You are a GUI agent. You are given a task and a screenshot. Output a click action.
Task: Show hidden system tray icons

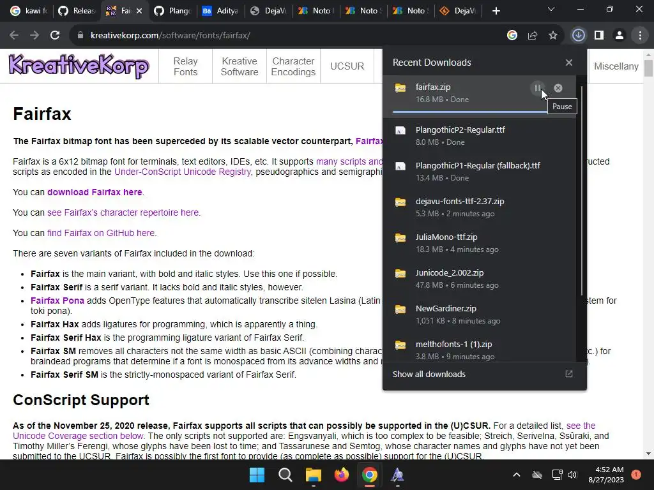tap(516, 475)
